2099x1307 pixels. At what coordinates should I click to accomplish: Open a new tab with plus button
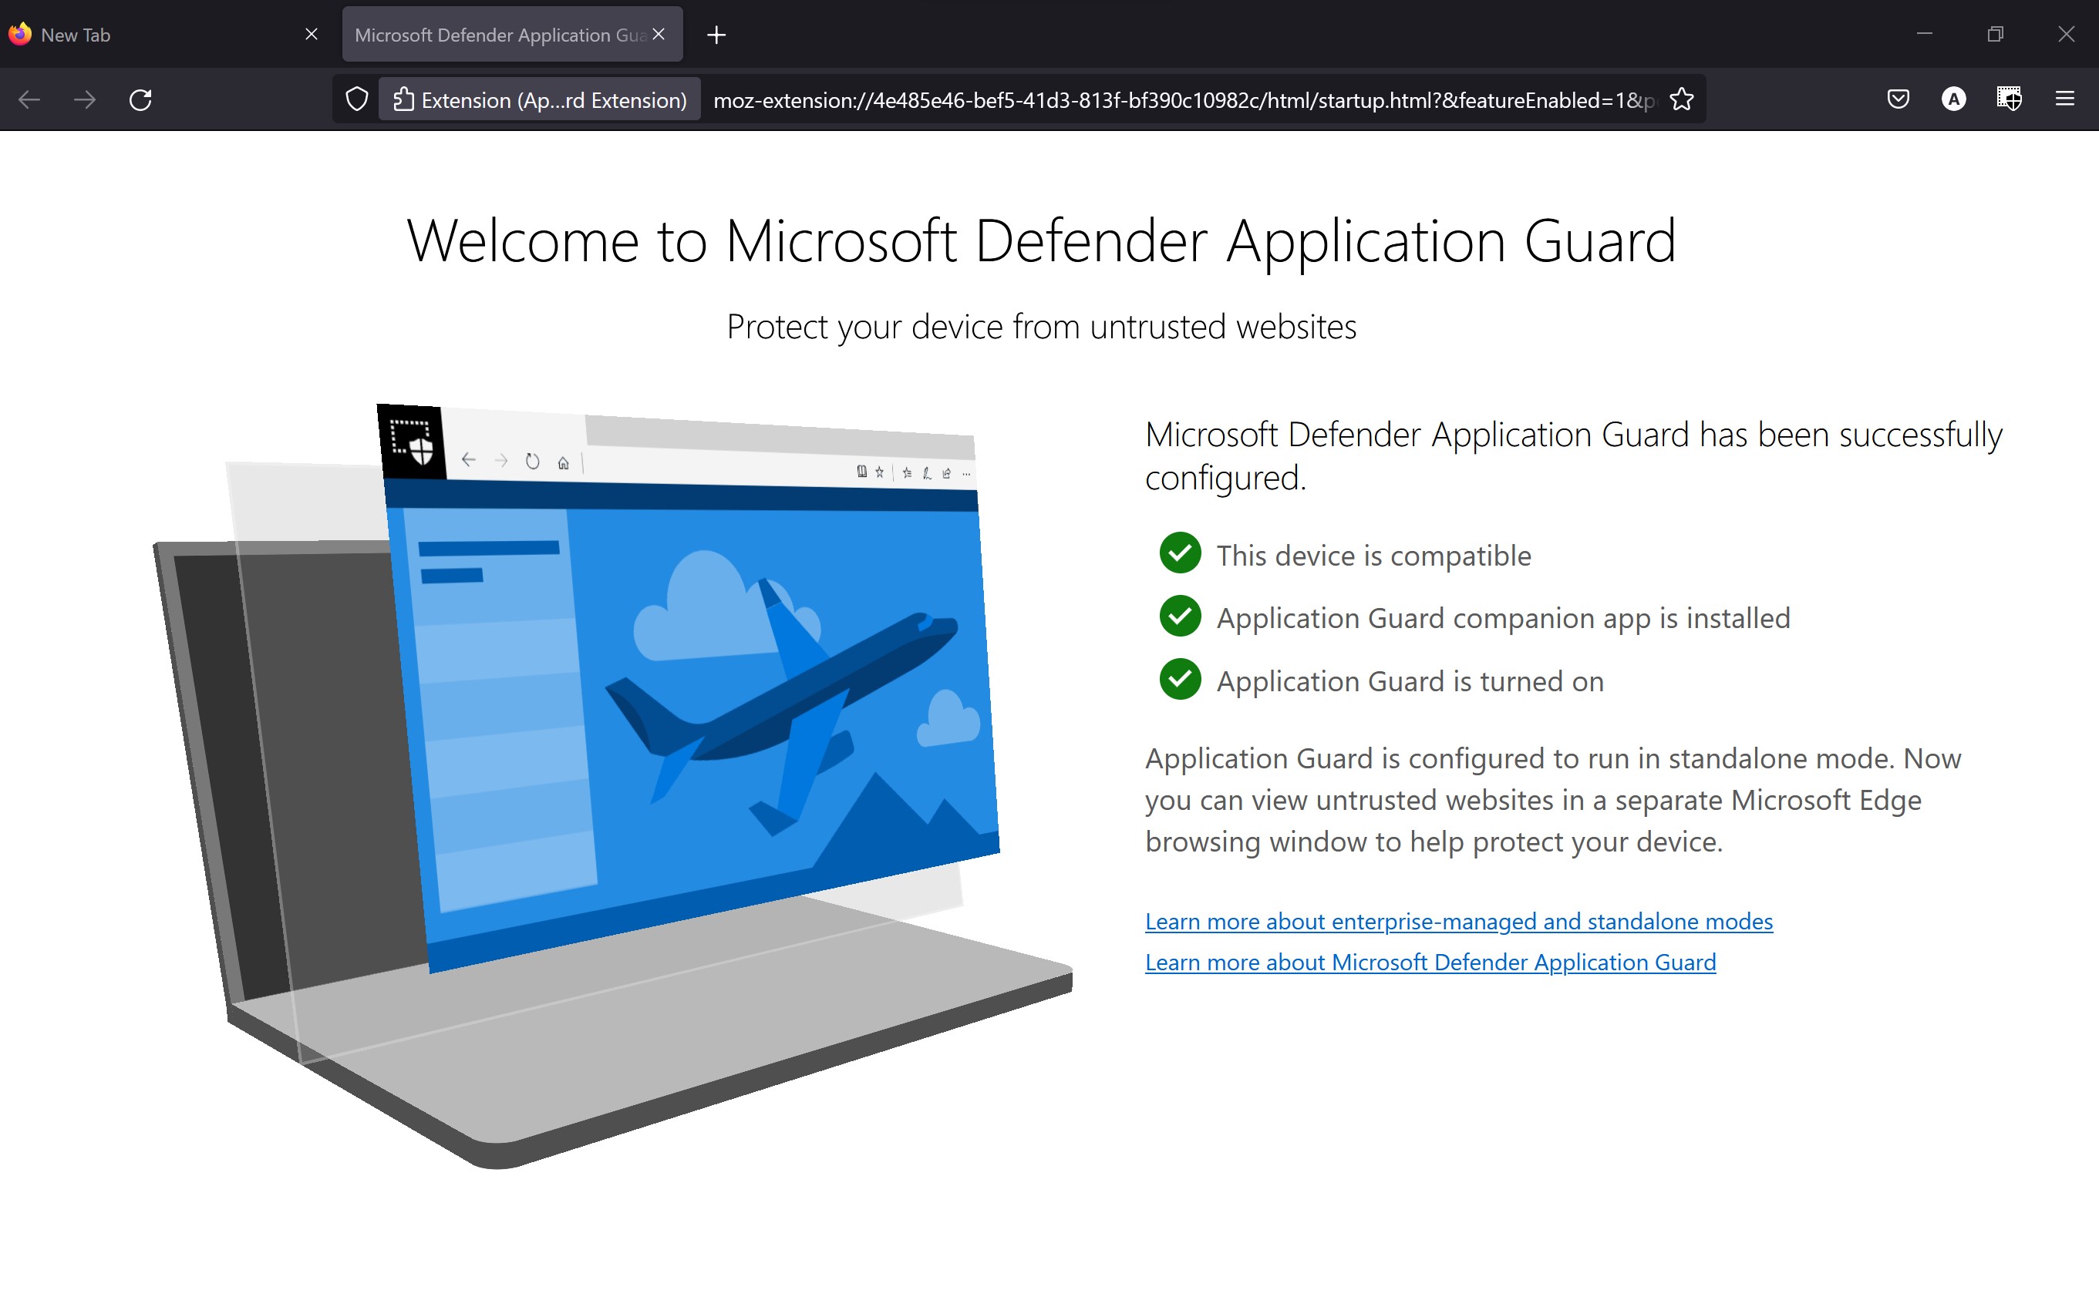pos(716,35)
